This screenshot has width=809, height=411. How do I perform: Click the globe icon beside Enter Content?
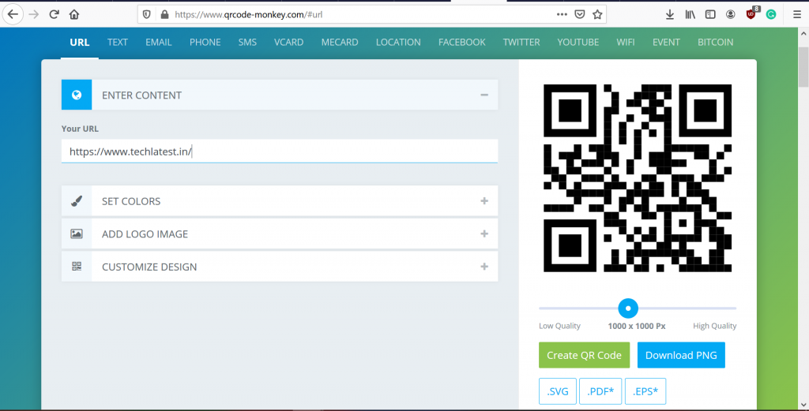pos(77,95)
